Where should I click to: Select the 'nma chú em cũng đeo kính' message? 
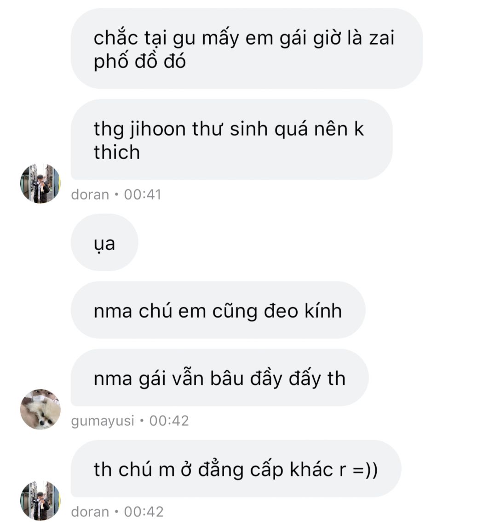(x=218, y=310)
